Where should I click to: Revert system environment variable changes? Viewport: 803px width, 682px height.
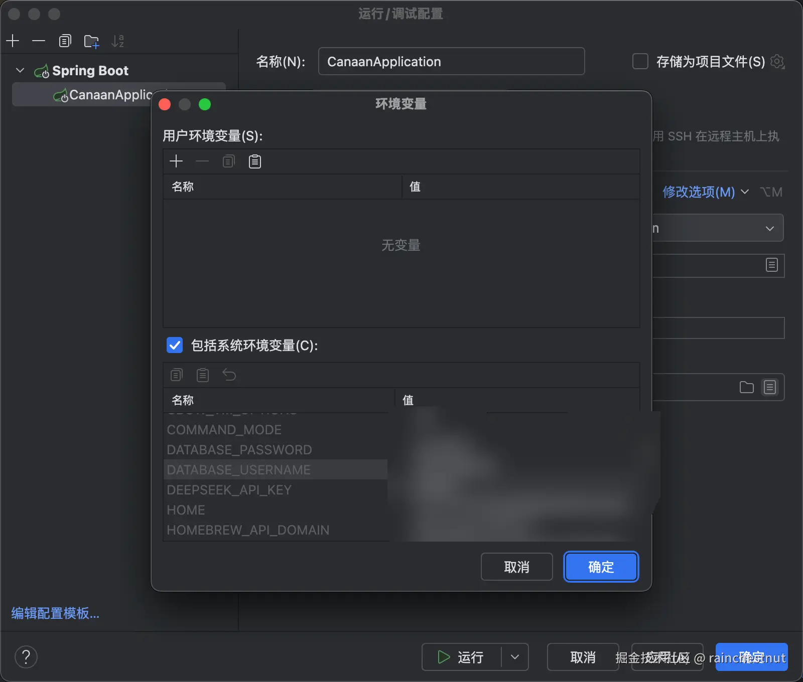coord(229,375)
